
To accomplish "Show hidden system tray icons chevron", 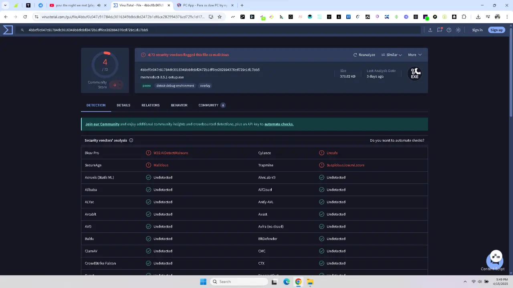I will click(x=465, y=282).
